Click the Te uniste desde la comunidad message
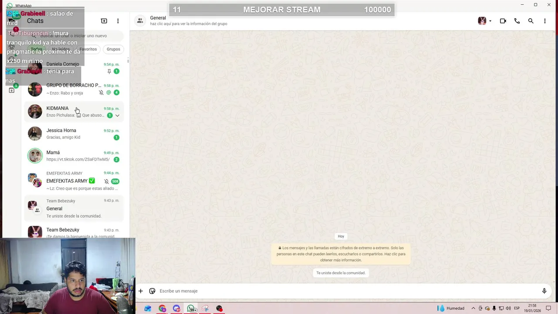The height and width of the screenshot is (314, 558). 341,273
